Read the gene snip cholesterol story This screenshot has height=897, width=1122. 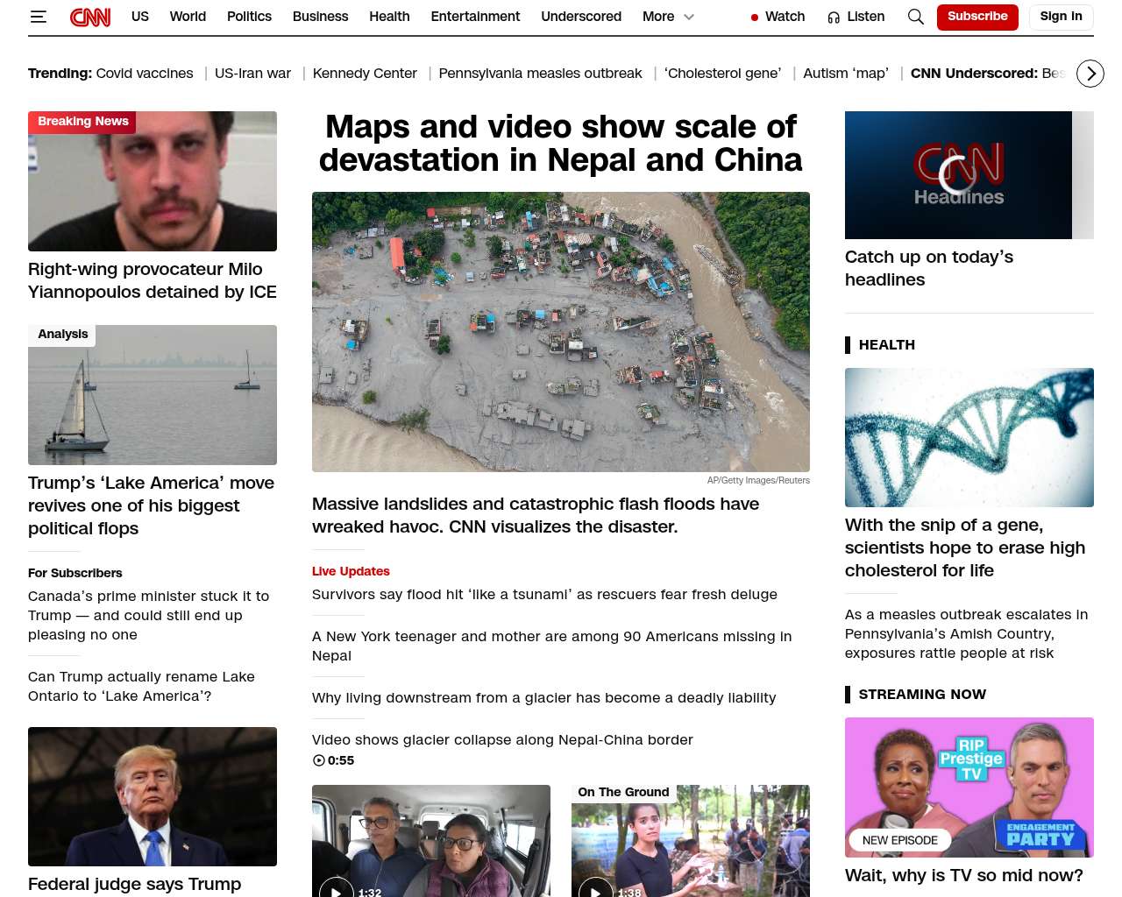(965, 547)
